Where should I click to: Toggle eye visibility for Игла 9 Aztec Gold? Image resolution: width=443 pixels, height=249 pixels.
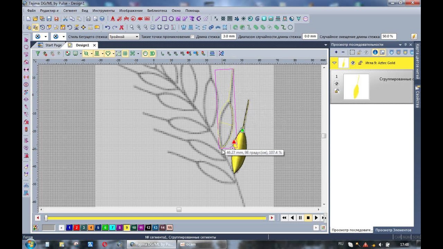tap(353, 63)
